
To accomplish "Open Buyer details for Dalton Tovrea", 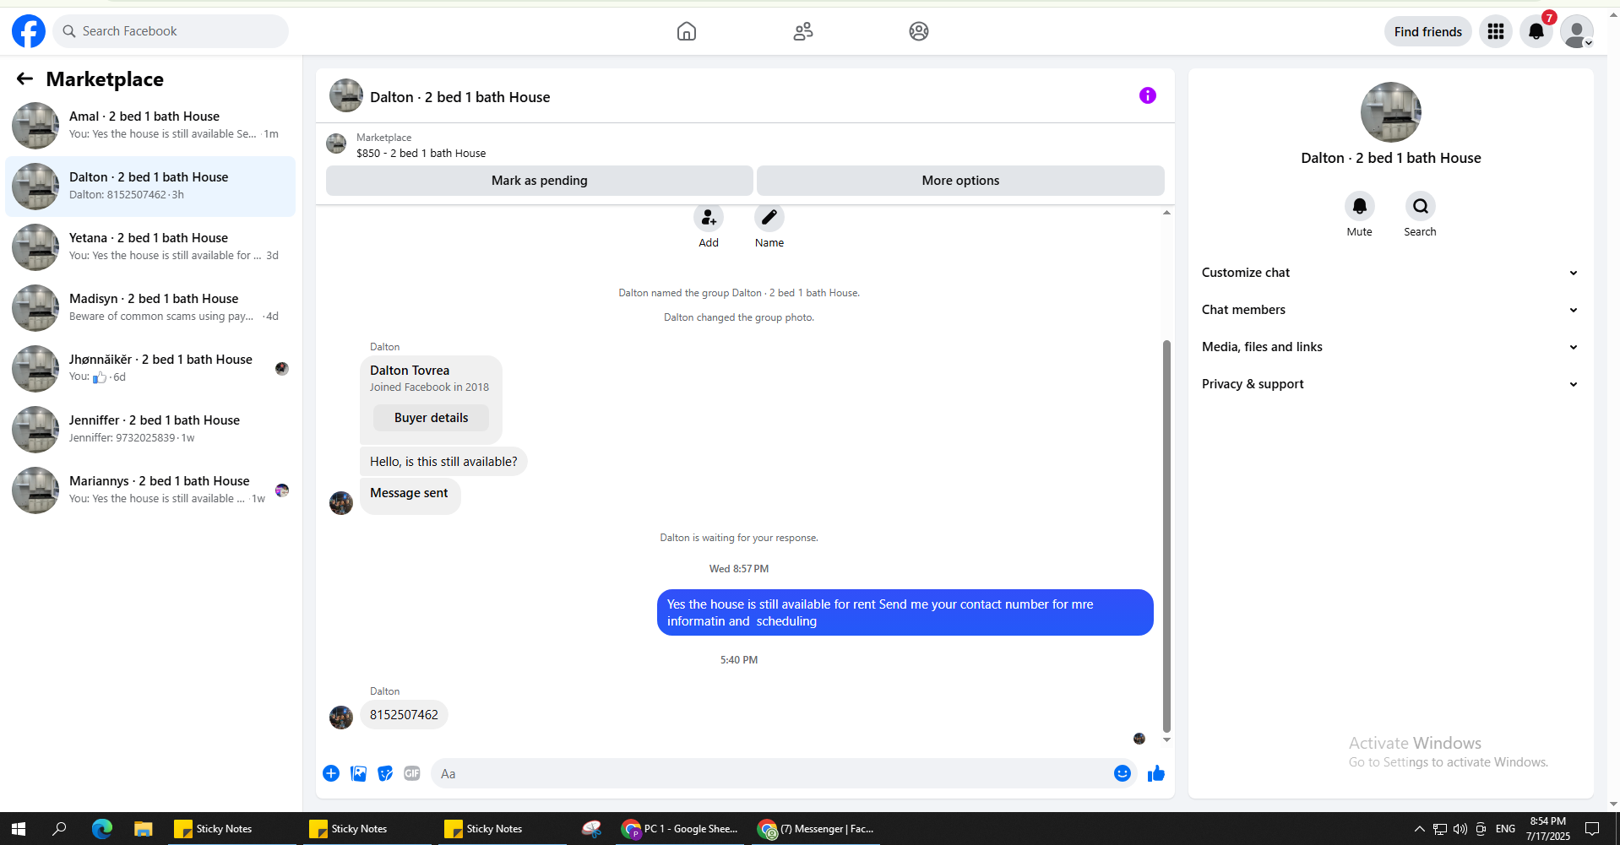I will pos(431,418).
